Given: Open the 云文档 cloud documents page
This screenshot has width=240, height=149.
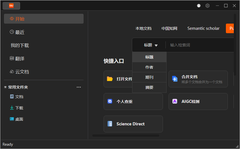Looking at the screenshot, I should click(x=43, y=72).
